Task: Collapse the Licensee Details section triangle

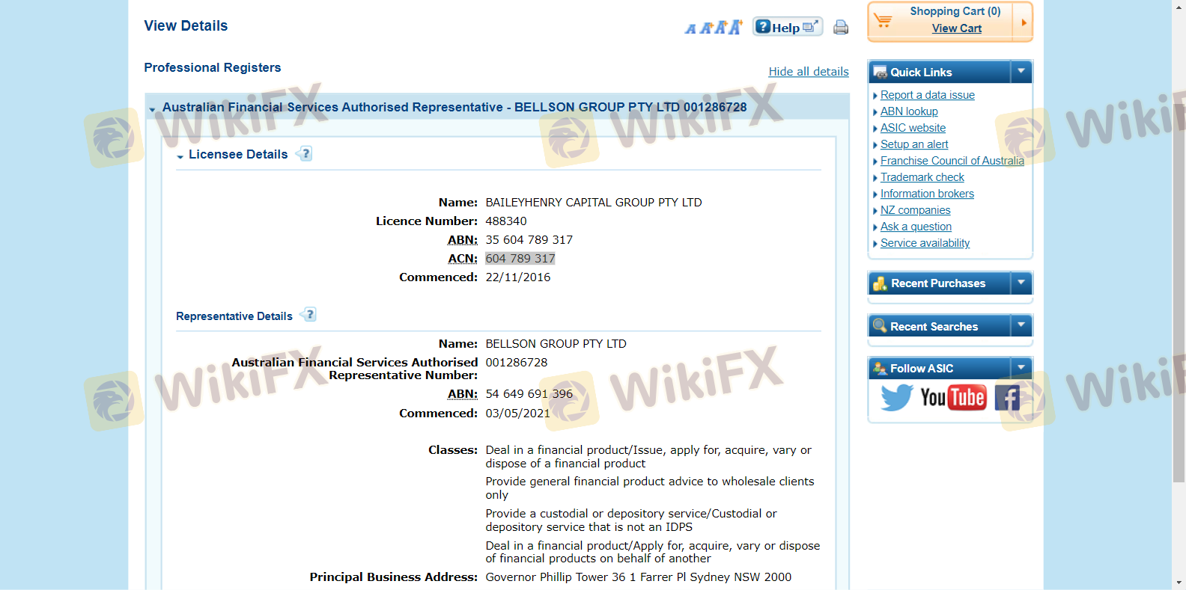Action: [180, 156]
